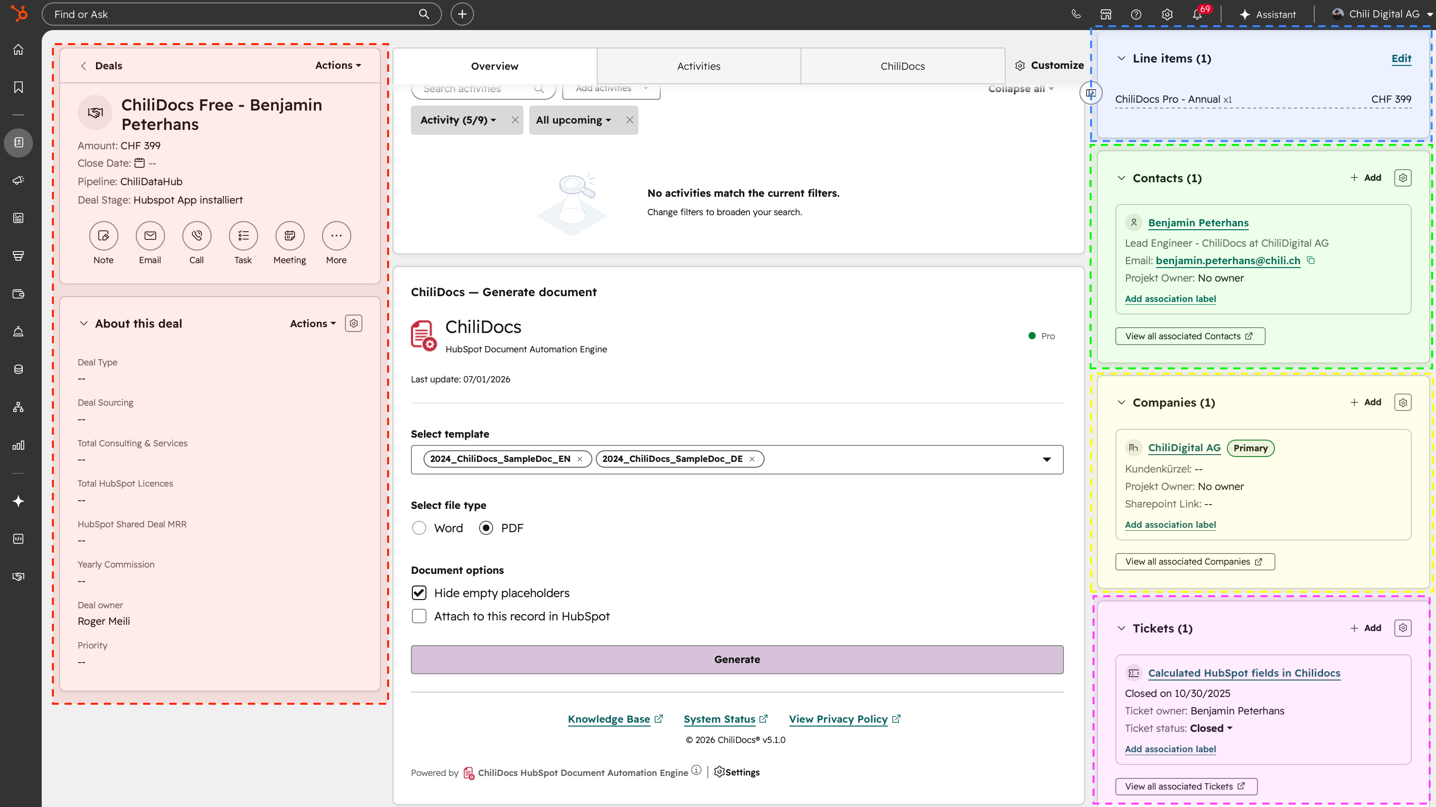Switch to the Overview tab
Screen dimensions: 1436x807
click(494, 66)
